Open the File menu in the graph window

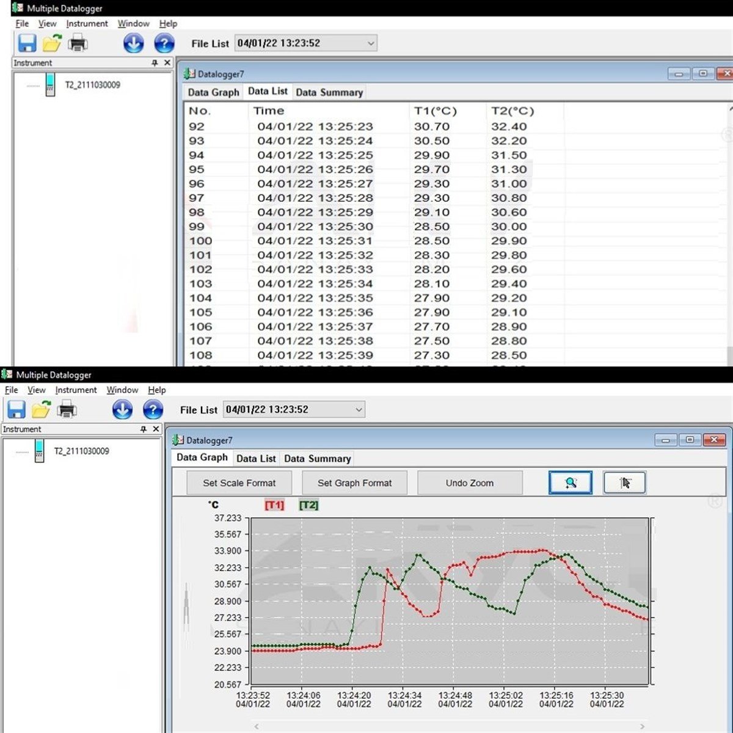[x=11, y=390]
